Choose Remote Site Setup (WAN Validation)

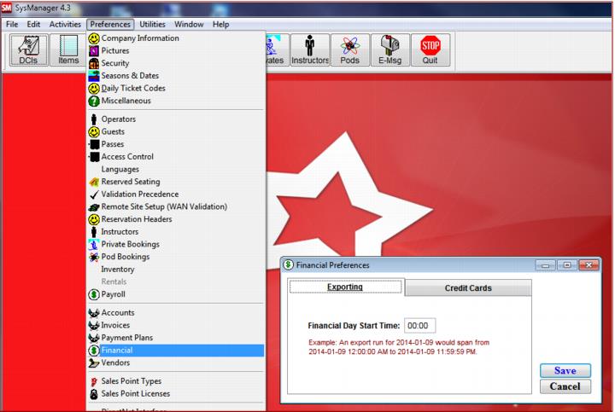164,206
